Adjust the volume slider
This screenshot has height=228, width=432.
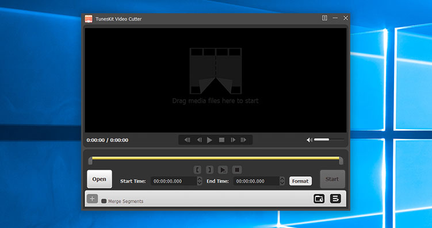(328, 140)
